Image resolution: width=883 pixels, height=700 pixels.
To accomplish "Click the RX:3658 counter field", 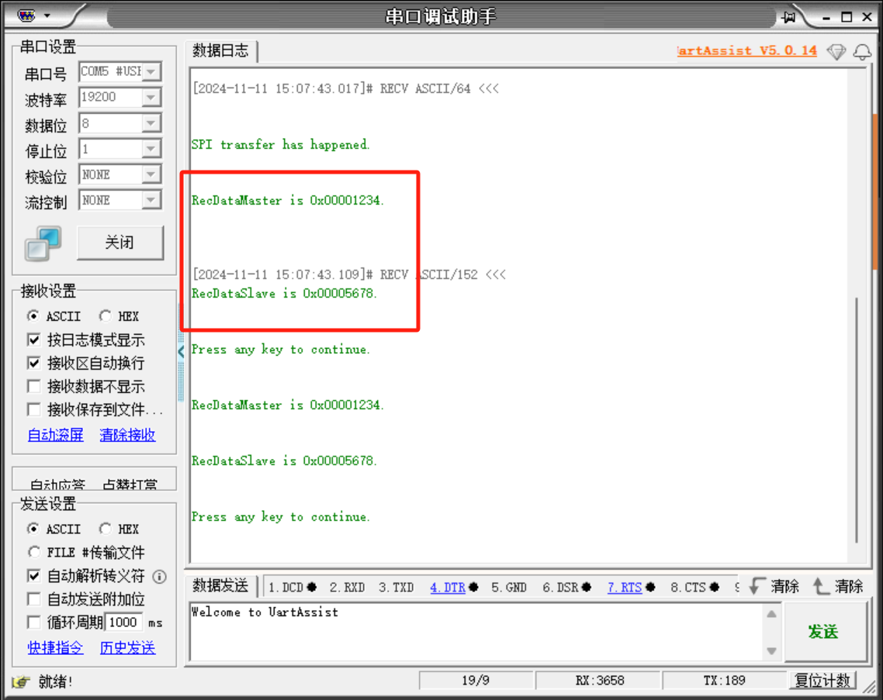I will 600,681.
